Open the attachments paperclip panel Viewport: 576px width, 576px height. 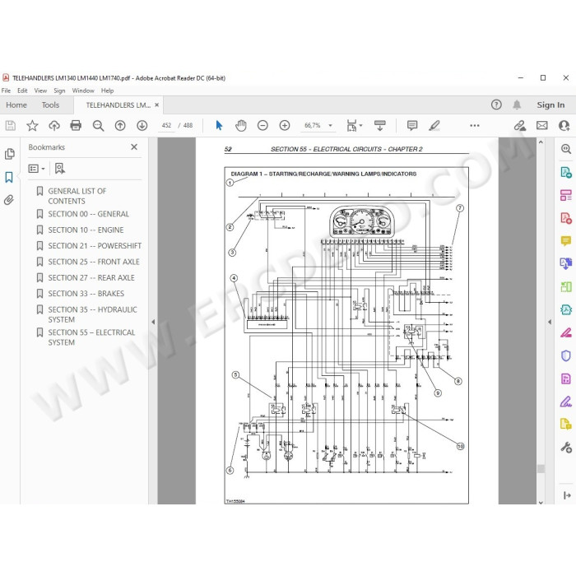coord(9,200)
